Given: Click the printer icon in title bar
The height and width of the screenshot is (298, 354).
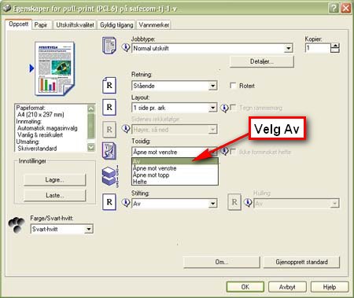Looking at the screenshot, I should [x=7, y=9].
